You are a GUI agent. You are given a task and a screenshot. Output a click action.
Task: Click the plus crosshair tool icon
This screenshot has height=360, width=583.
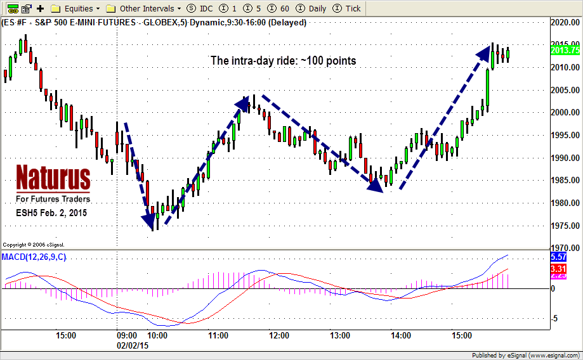(41, 9)
